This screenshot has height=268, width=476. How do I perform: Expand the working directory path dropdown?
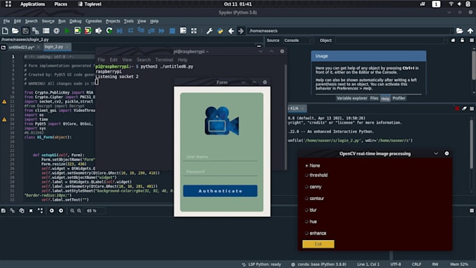click(x=452, y=31)
